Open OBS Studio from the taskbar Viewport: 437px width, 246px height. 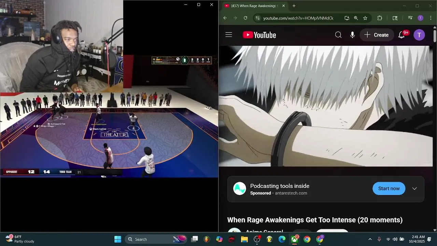[x=257, y=239]
